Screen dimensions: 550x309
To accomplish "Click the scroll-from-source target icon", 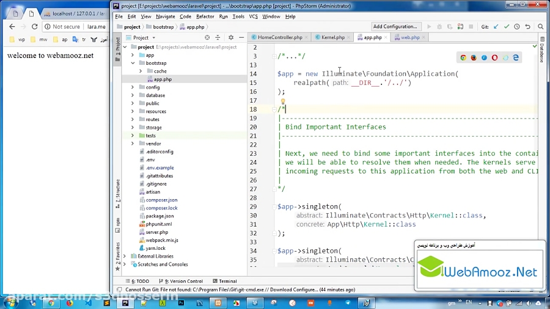I will point(206,38).
